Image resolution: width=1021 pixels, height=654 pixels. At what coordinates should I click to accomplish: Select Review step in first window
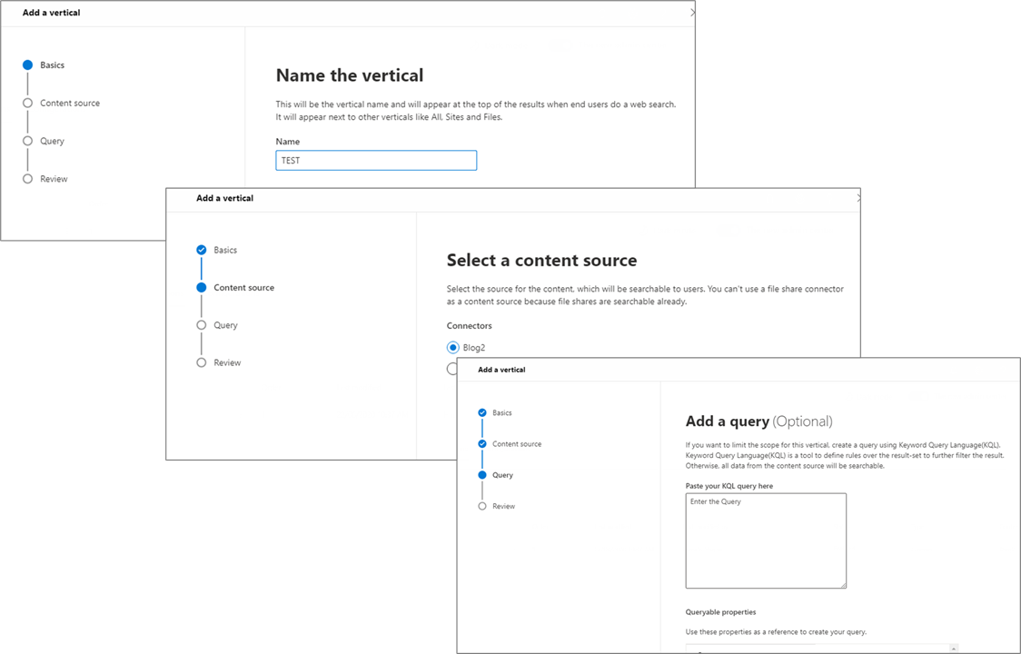[54, 178]
